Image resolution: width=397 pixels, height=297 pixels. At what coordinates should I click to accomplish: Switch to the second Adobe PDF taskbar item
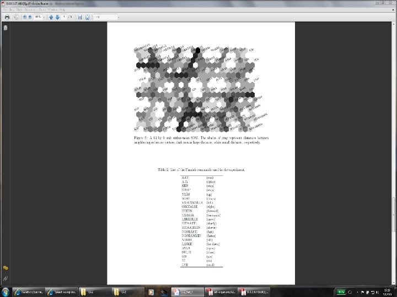tap(254, 292)
